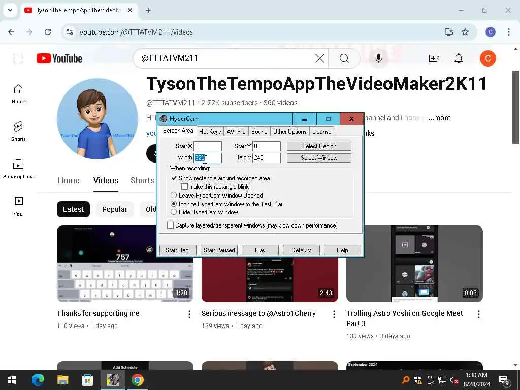The height and width of the screenshot is (390, 520).
Task: Uncheck Show rectangle around recorded area
Action: pyautogui.click(x=174, y=178)
